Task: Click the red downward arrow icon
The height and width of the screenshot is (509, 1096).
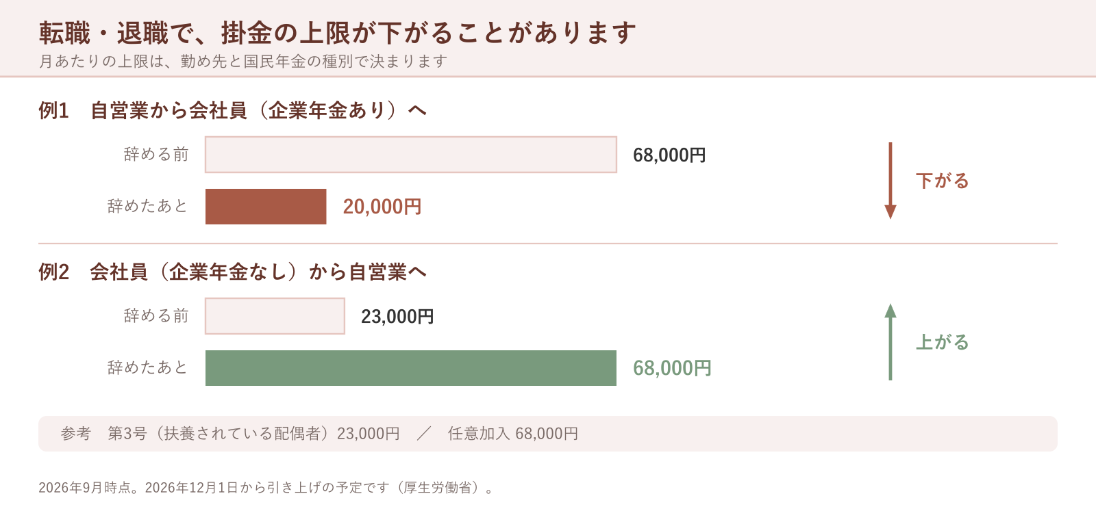Action: [891, 181]
